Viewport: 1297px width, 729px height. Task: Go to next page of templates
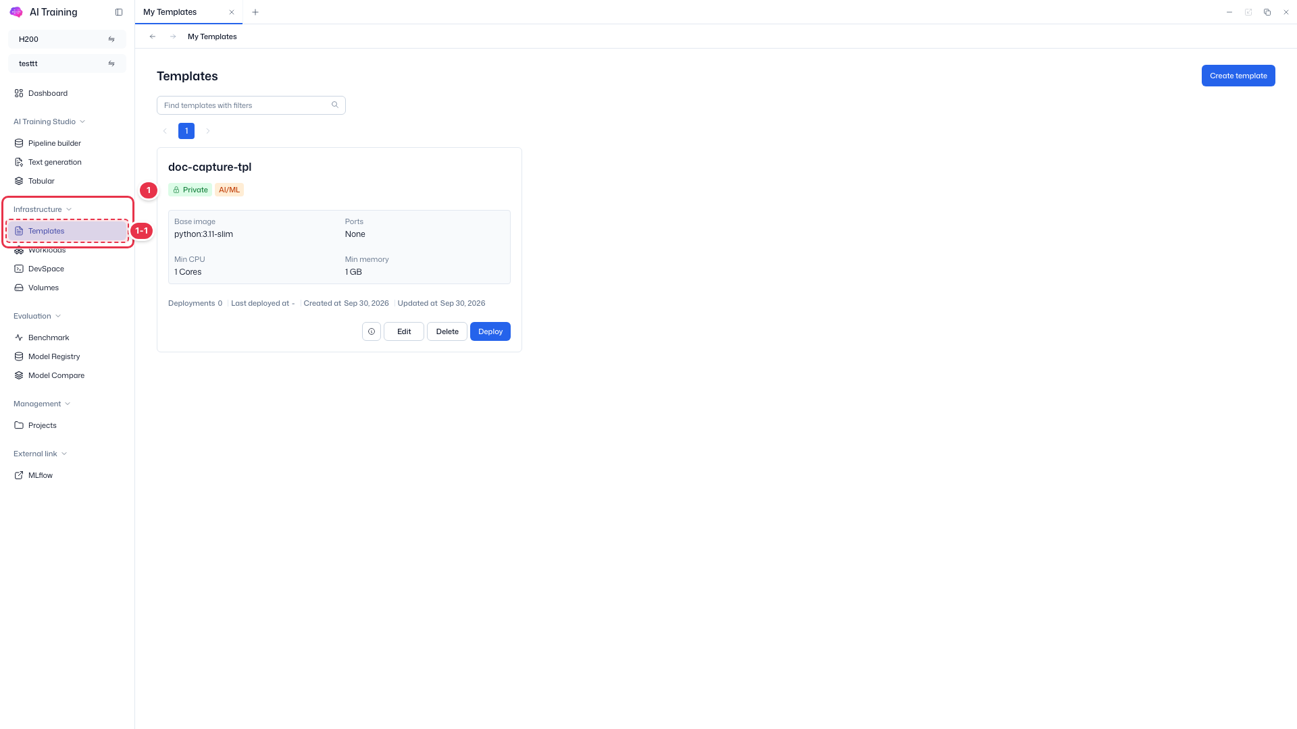point(208,131)
